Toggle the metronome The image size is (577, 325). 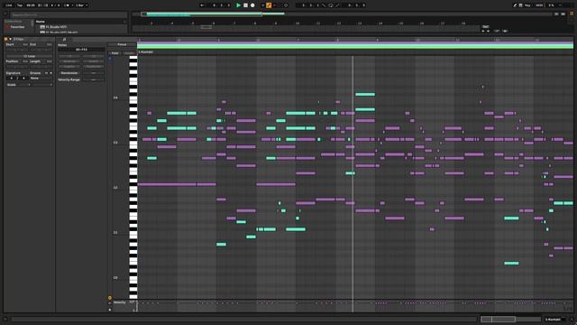(x=67, y=5)
